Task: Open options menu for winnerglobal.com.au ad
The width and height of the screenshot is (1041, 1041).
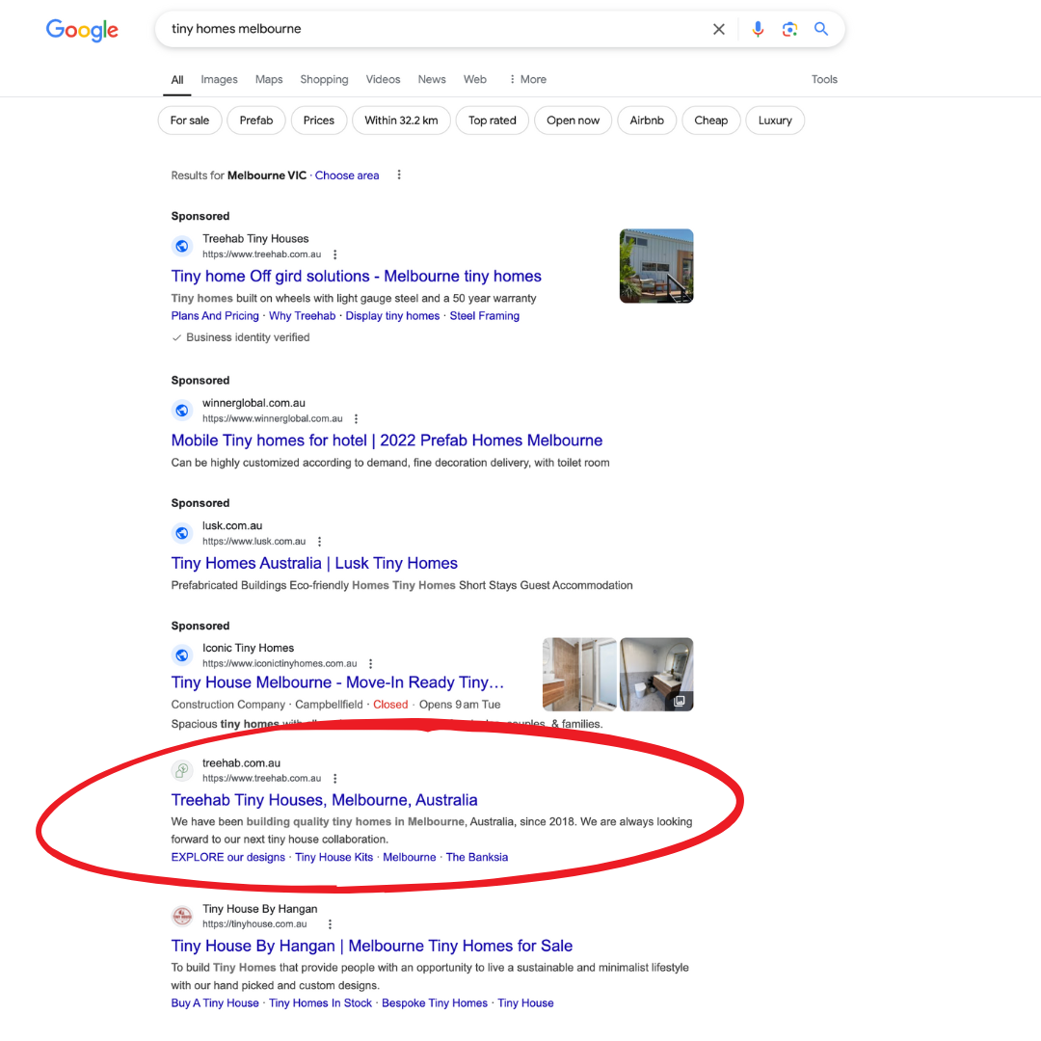Action: click(356, 419)
